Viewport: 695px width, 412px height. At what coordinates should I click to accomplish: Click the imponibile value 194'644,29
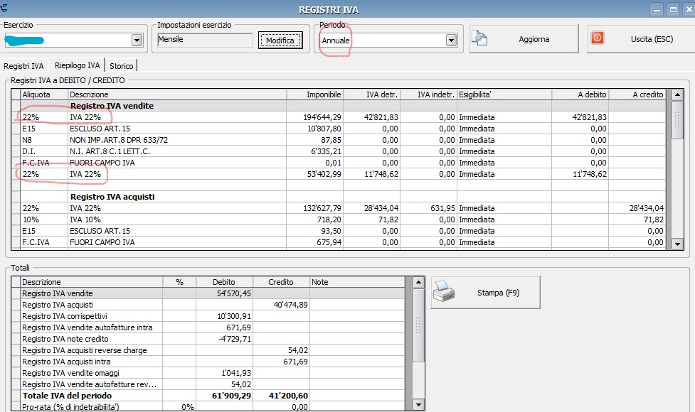[322, 117]
